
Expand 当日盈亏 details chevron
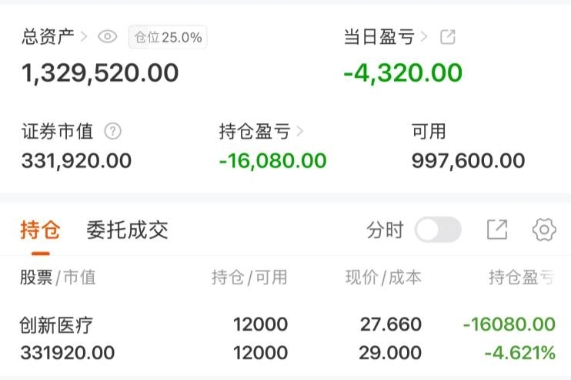424,36
